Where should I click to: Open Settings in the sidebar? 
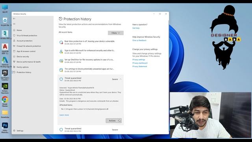coord(20,131)
